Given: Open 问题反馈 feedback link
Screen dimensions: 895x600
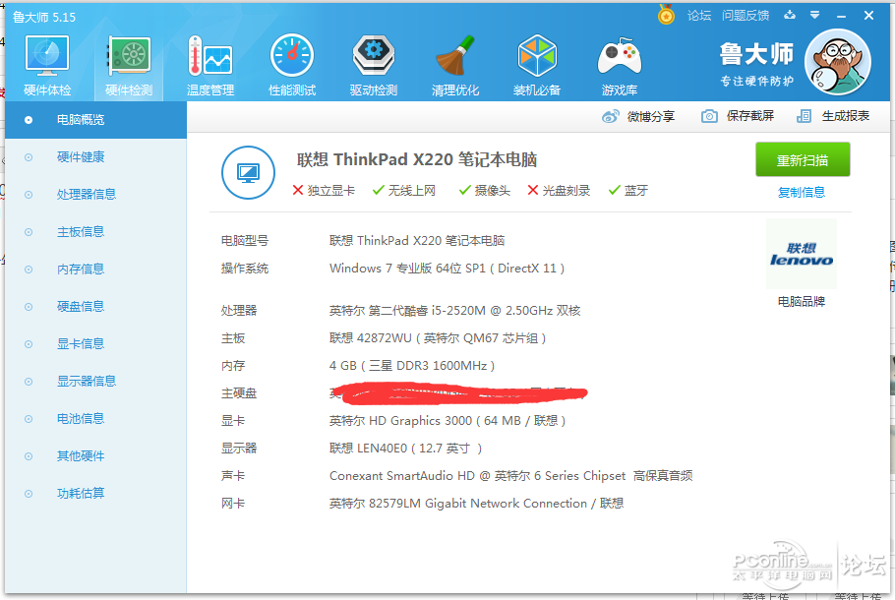Looking at the screenshot, I should (746, 16).
